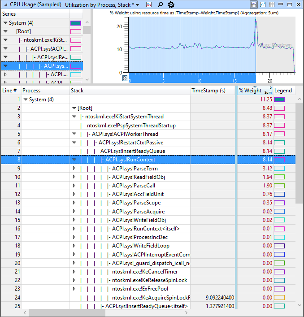
Task: Toggle legend swatch for ACPI.sys!ReadFieldObj row
Action: 279,177
